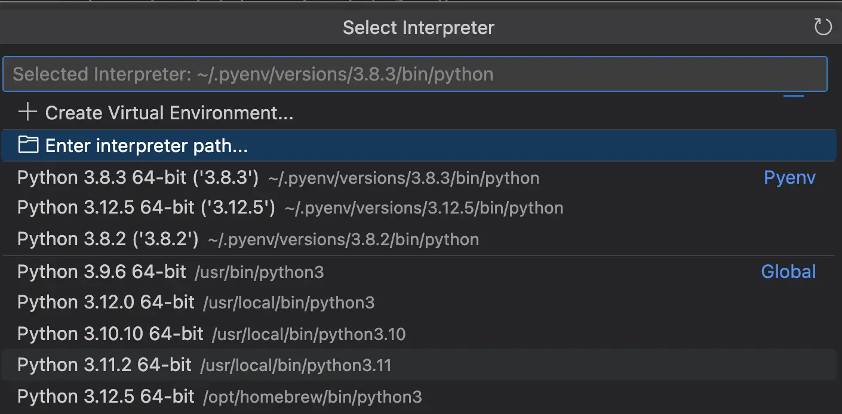Click the refresh interpreter list icon

click(823, 27)
